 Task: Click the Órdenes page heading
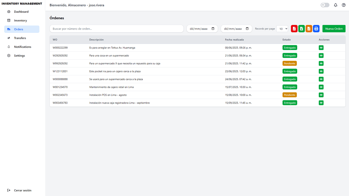click(57, 18)
